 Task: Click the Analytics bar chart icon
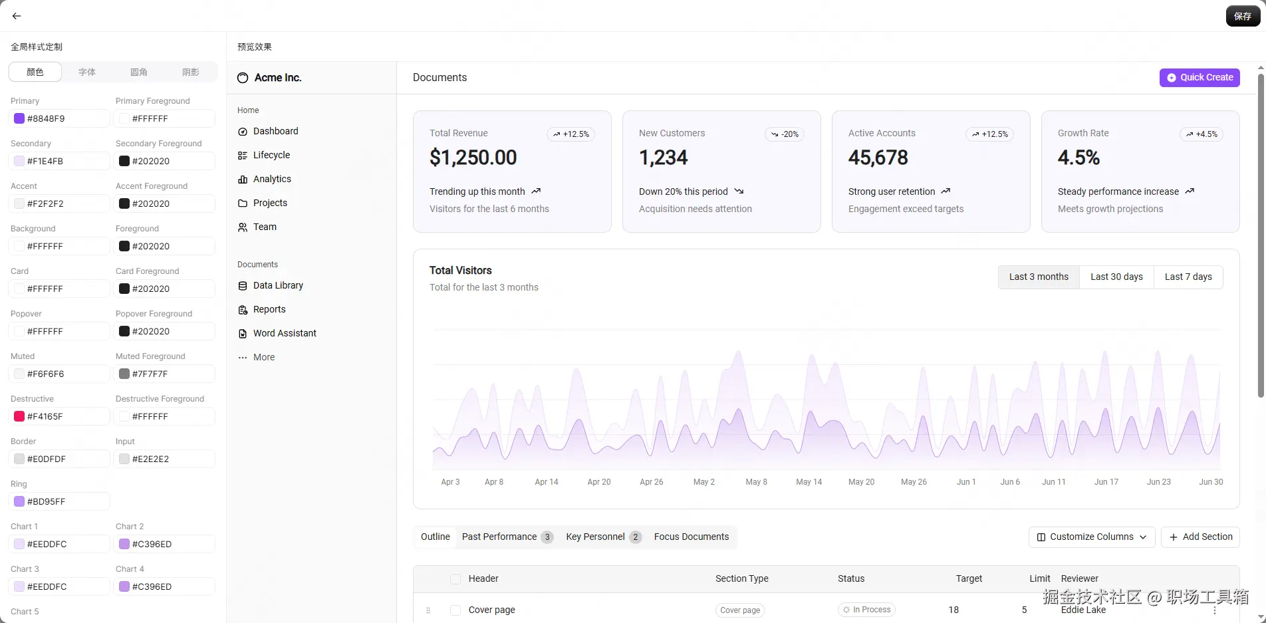point(243,180)
